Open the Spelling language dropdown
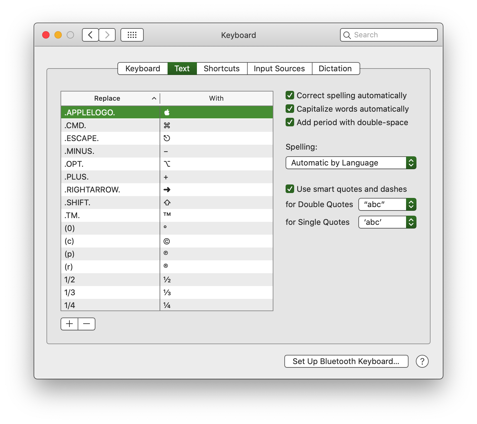The width and height of the screenshot is (477, 424). pyautogui.click(x=351, y=163)
